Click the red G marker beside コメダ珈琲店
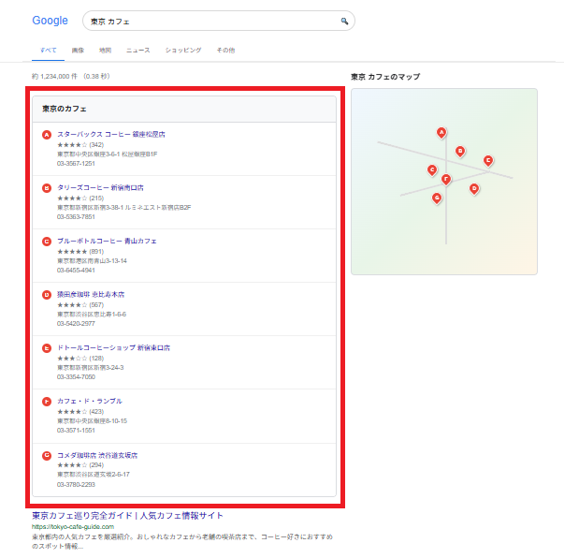Screen dimensions: 564x558 point(47,455)
